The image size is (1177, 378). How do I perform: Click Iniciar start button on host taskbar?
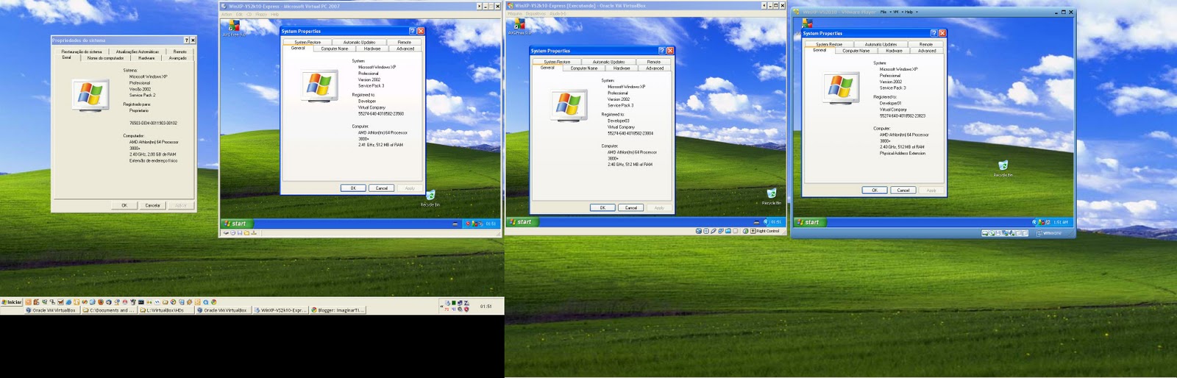(12, 302)
